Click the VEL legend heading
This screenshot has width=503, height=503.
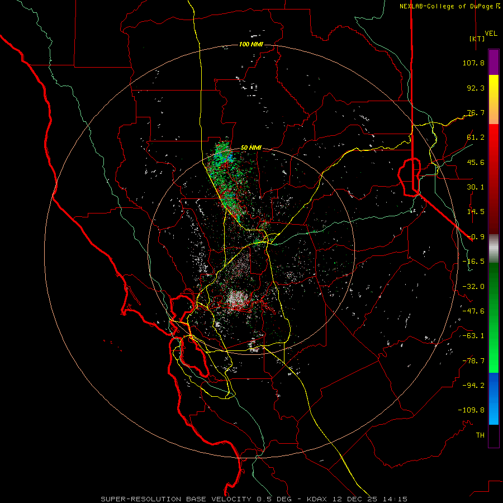[x=491, y=34]
